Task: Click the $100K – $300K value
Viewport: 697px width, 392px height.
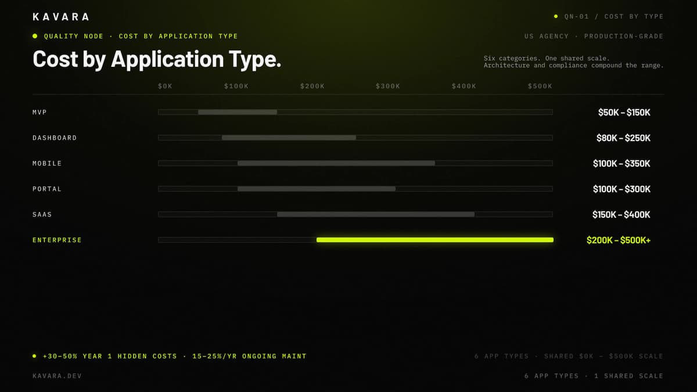Action: click(621, 189)
